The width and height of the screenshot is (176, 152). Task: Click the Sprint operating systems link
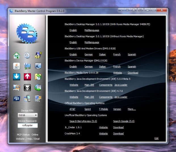pyautogui.click(x=88, y=109)
